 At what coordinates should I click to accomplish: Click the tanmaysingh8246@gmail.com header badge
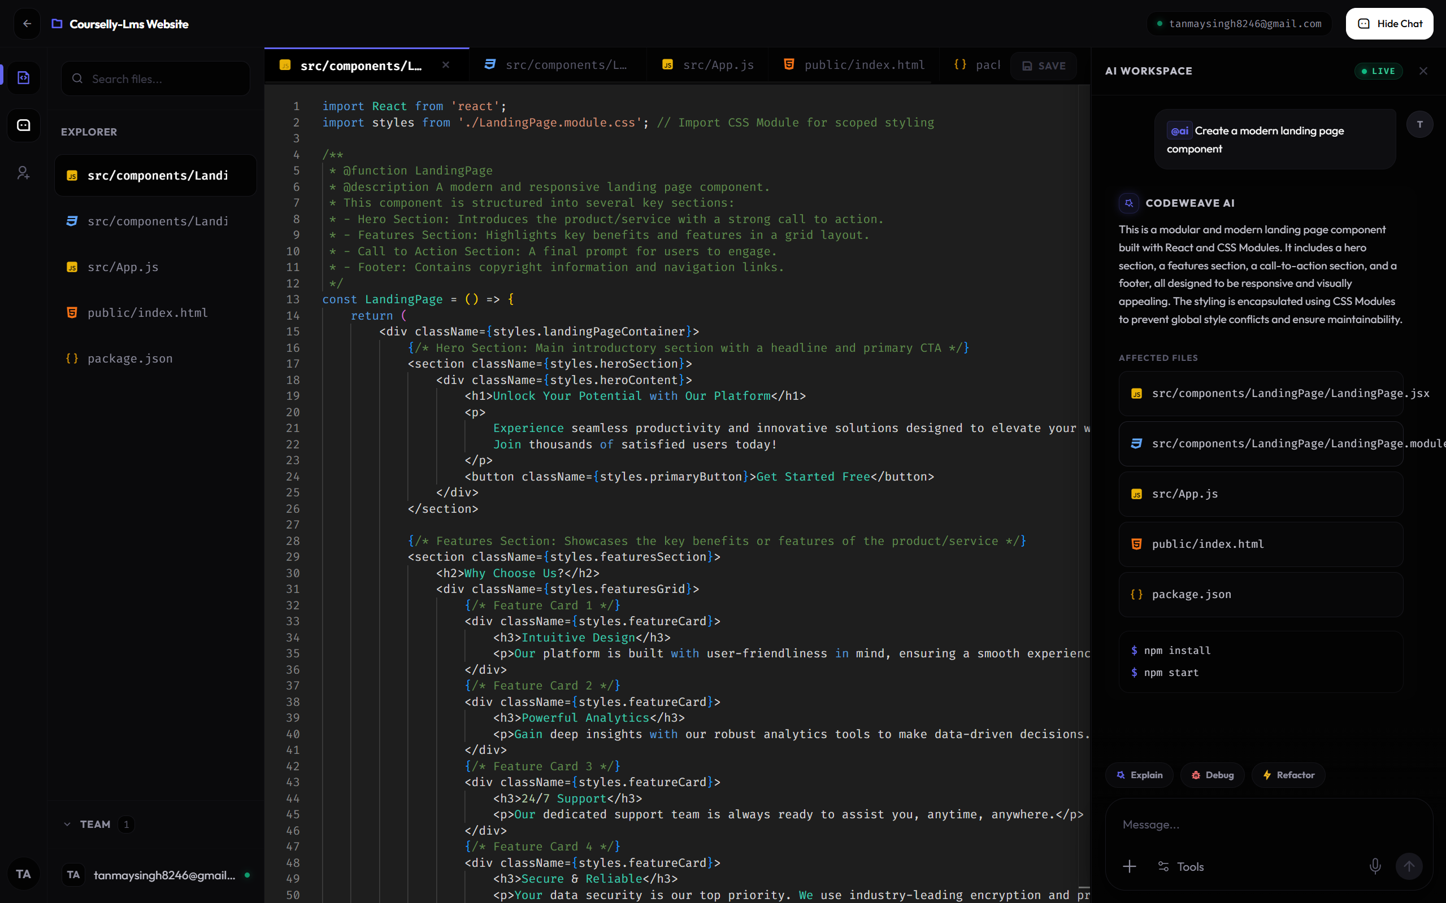1239,24
